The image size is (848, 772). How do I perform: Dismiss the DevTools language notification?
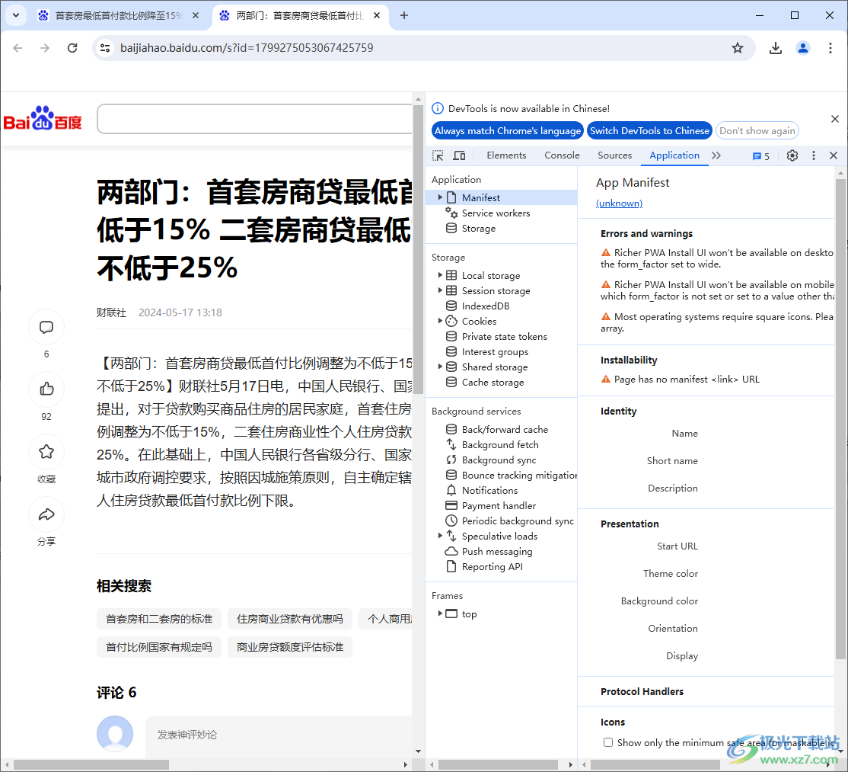(x=835, y=119)
